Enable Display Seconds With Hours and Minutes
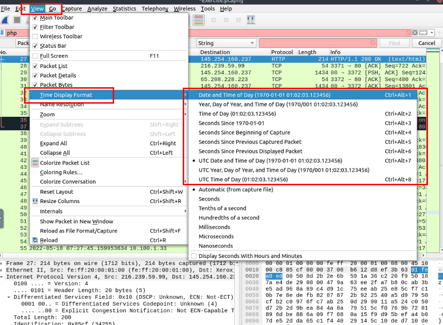This screenshot has height=325, width=443. 194,256
